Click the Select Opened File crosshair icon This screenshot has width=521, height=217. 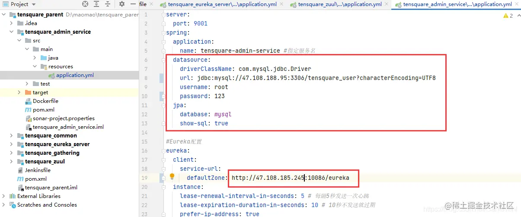(85, 4)
